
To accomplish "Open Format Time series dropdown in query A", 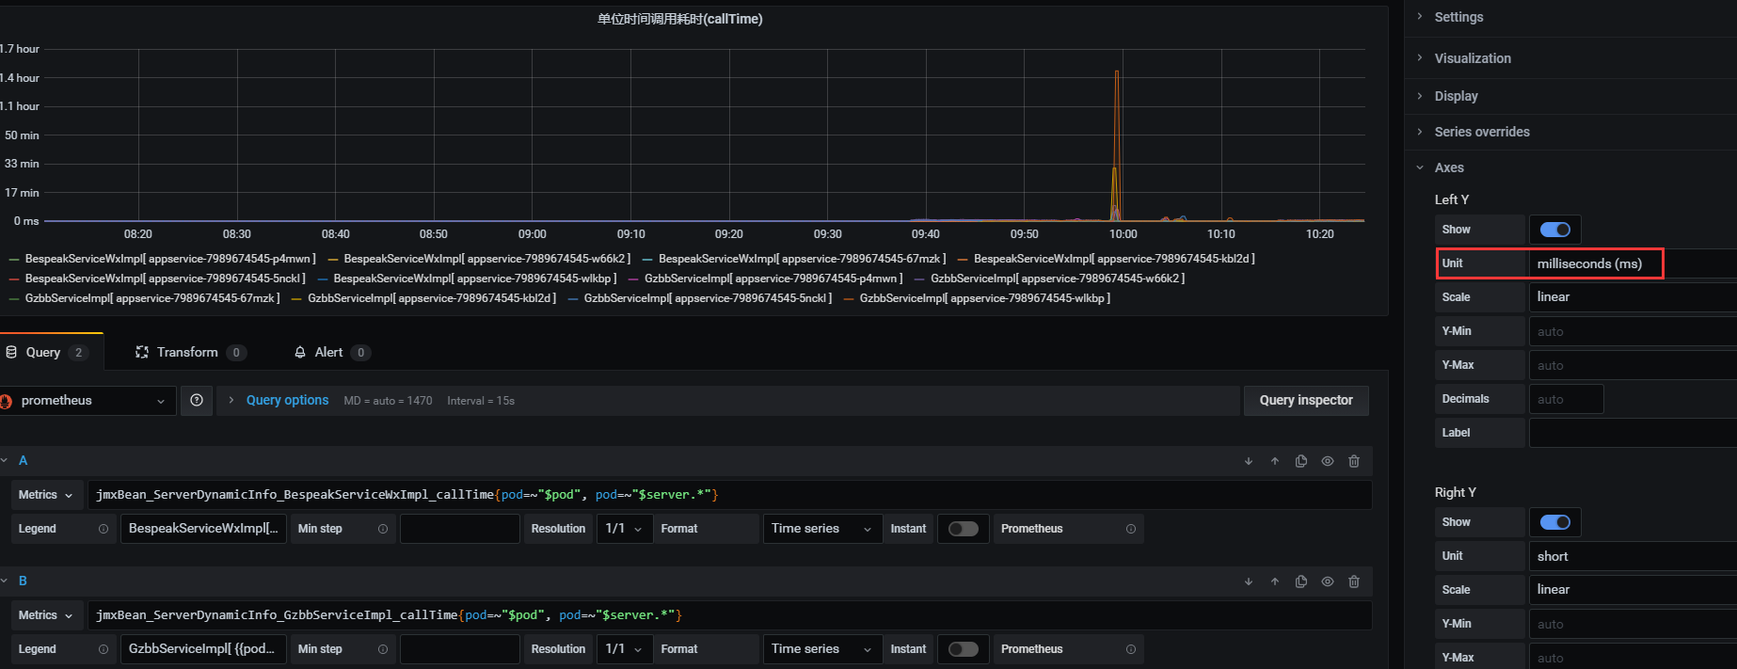I will tap(822, 529).
